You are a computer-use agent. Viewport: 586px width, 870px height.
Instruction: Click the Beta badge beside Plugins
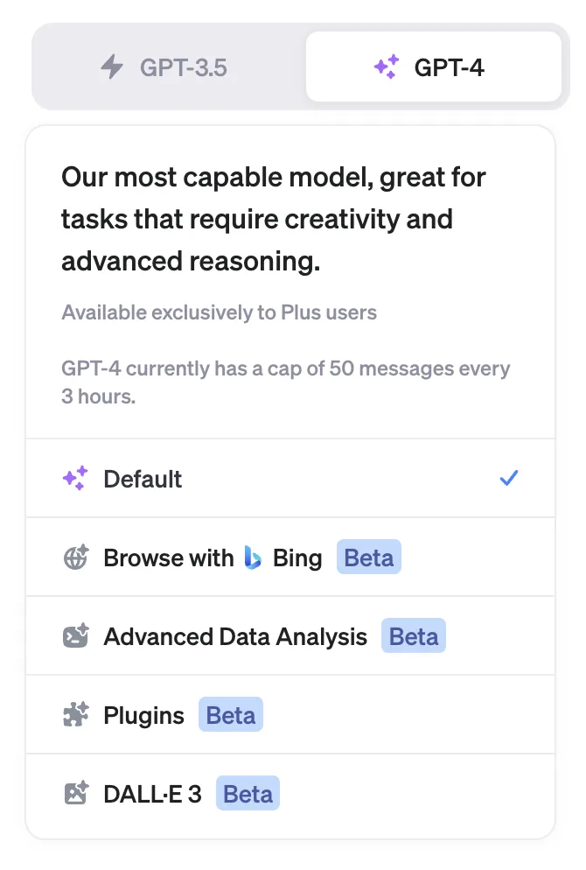[x=231, y=715]
